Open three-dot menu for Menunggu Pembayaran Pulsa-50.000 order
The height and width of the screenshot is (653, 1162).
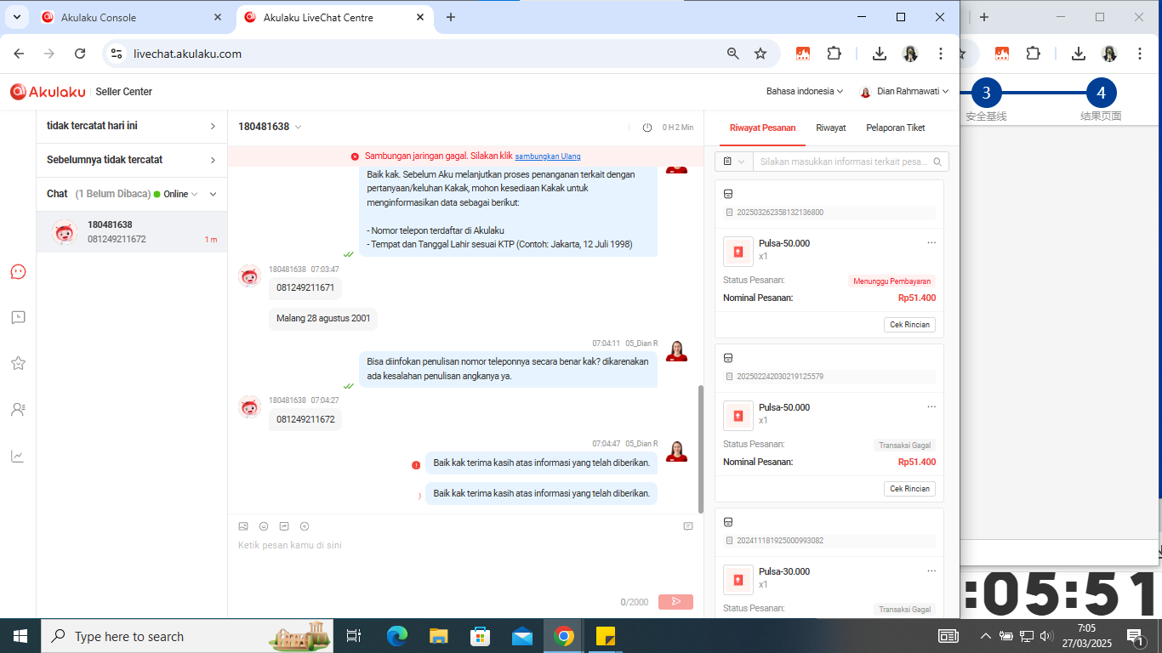[931, 243]
